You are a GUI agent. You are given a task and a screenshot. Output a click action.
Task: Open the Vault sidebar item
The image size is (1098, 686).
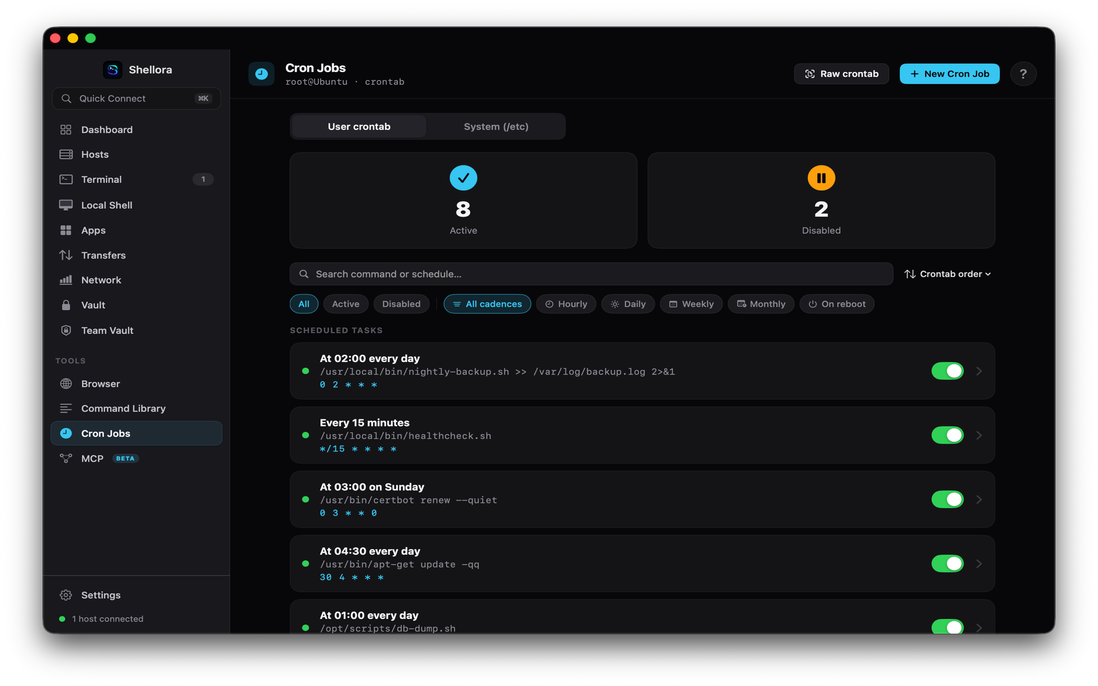point(136,305)
